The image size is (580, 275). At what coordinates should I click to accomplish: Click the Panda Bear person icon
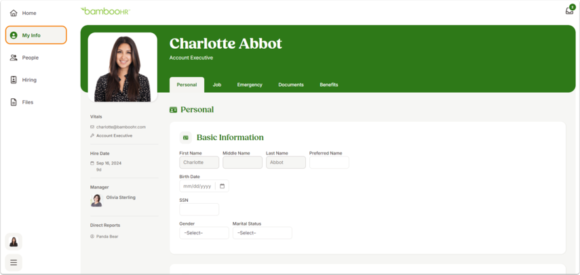click(x=92, y=236)
